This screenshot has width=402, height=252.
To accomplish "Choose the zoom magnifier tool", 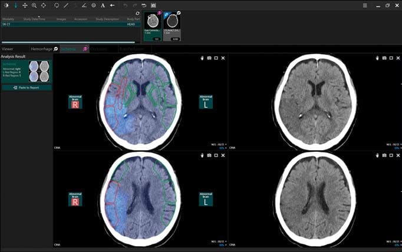I will tap(34, 5).
